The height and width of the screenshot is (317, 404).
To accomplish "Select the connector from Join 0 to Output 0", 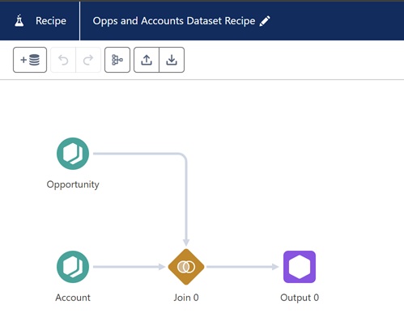I will [243, 267].
